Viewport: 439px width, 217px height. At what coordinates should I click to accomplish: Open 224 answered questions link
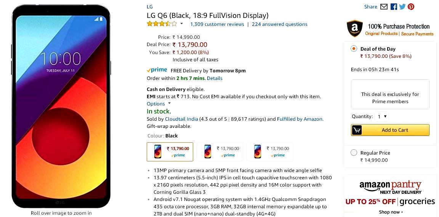click(279, 24)
